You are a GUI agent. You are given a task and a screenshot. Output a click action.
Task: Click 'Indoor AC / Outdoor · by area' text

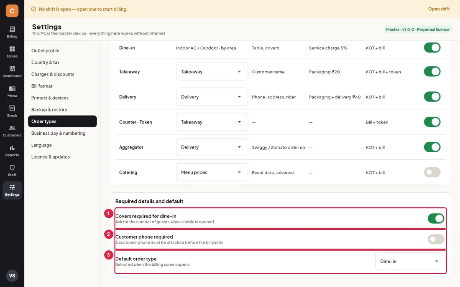click(206, 48)
